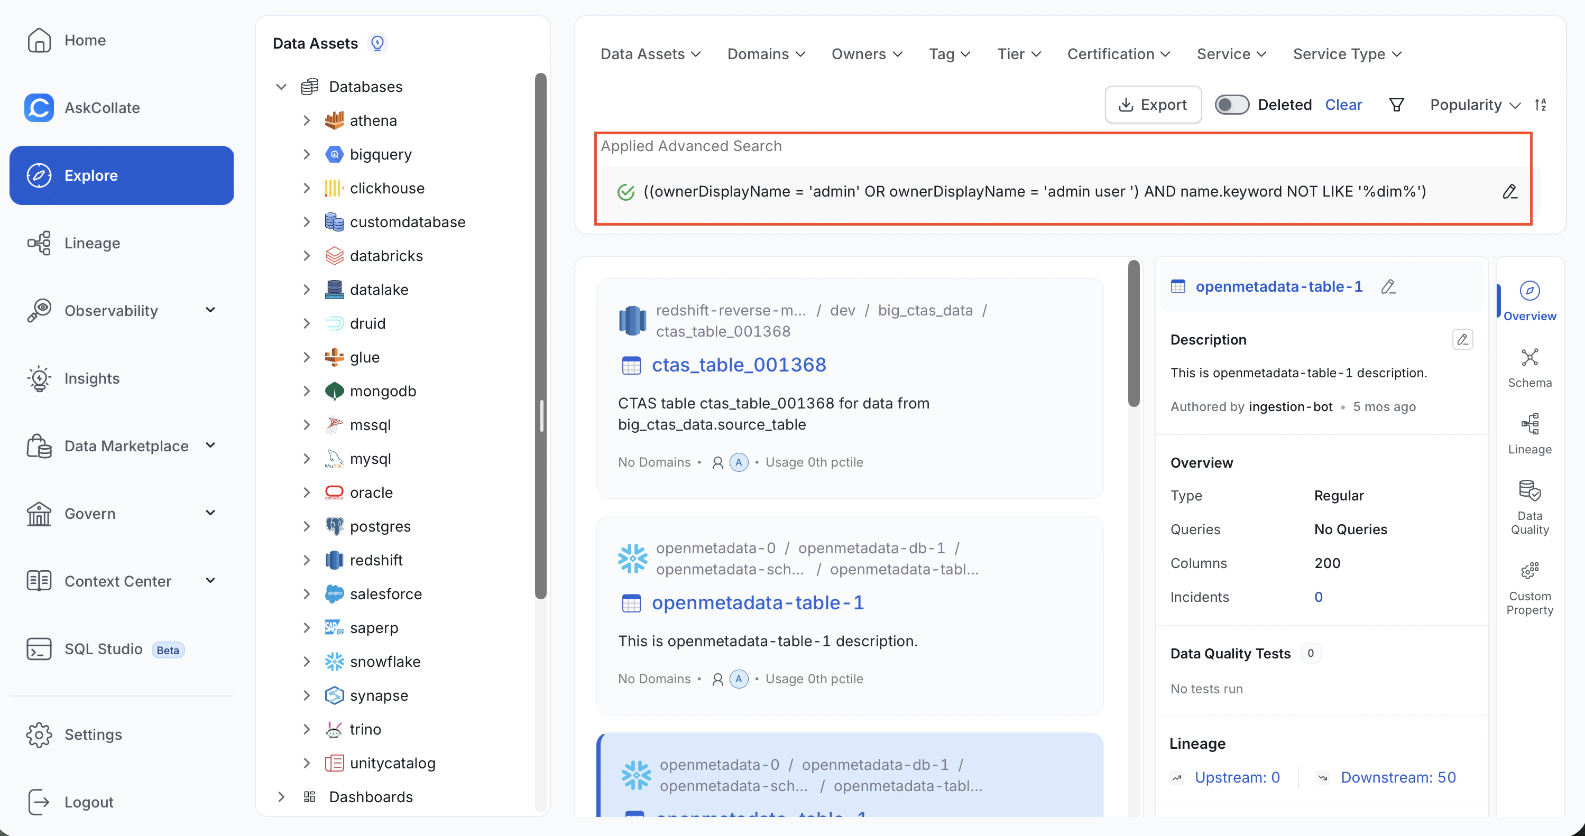Open Schema tab icon in right rail
Screen dimensions: 1585x836
pos(1529,357)
